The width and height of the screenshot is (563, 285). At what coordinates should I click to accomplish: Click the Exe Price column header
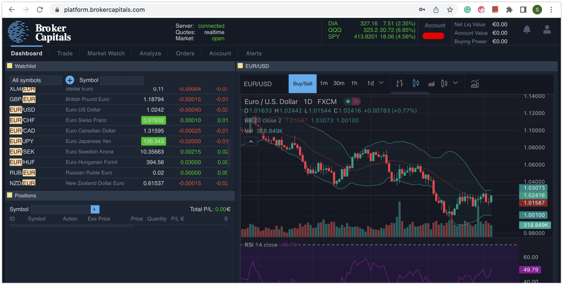(99, 219)
